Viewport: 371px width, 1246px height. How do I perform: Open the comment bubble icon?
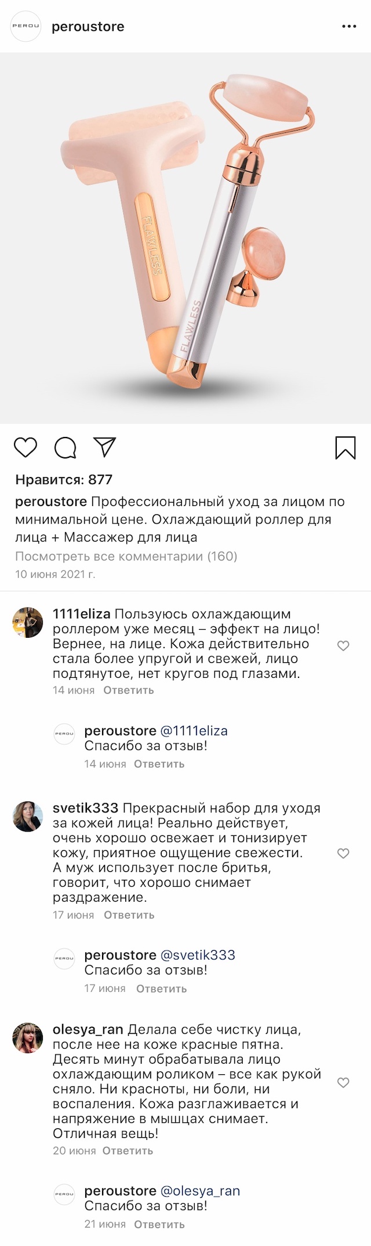click(x=65, y=447)
